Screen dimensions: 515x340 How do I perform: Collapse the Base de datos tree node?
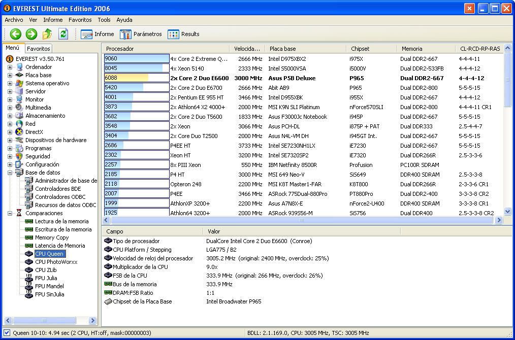click(10, 173)
